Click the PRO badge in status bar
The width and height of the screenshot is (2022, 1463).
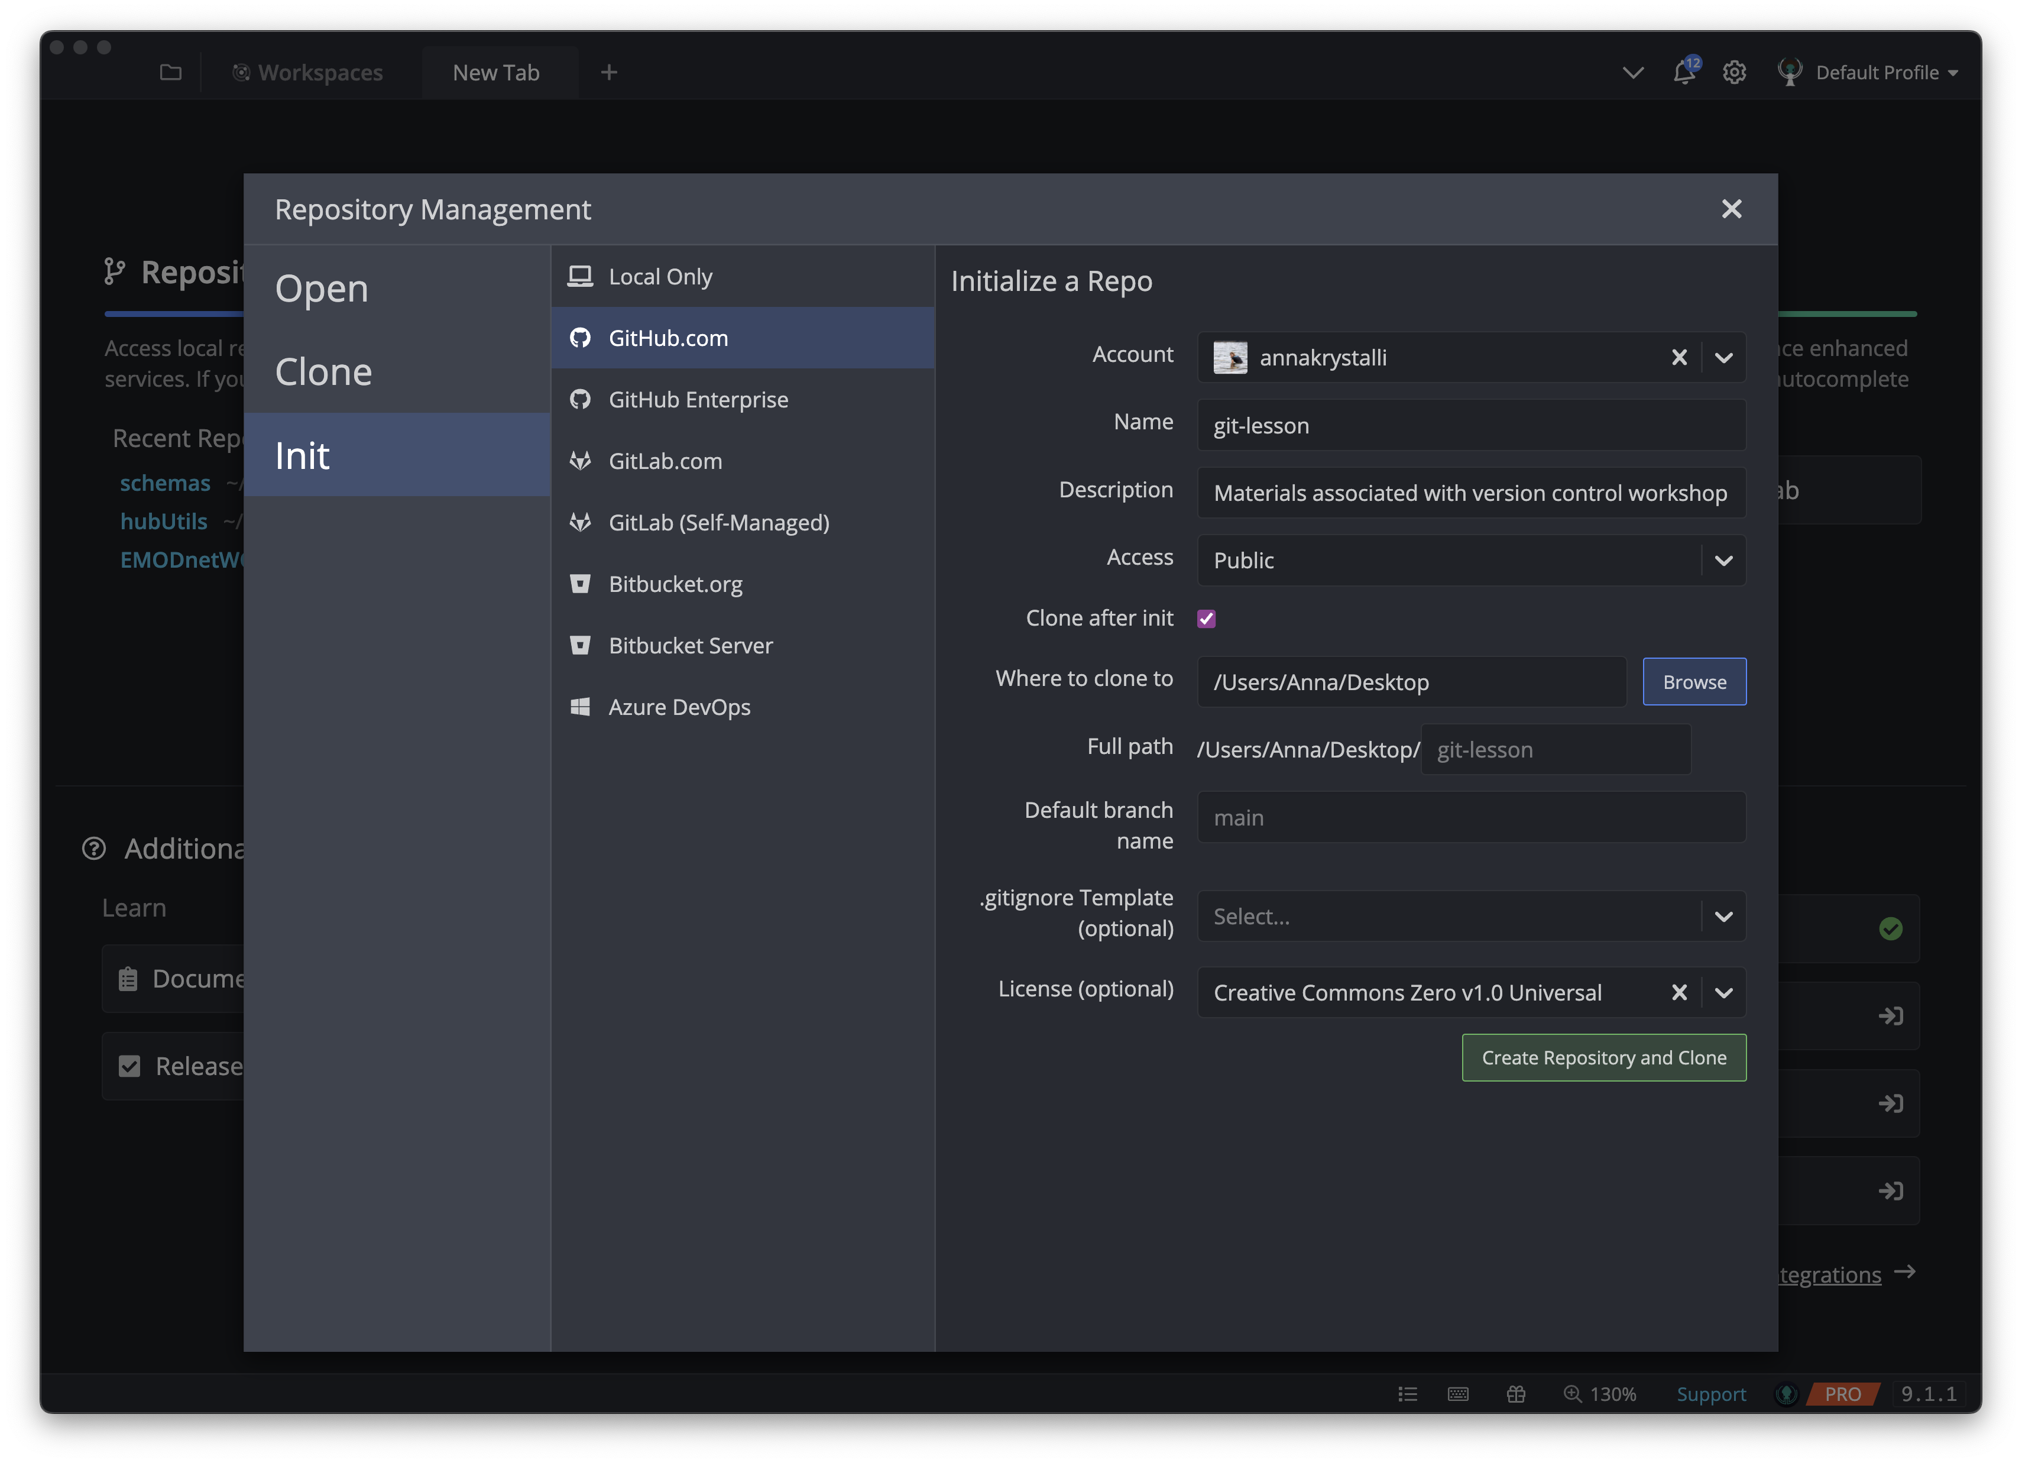(1843, 1393)
